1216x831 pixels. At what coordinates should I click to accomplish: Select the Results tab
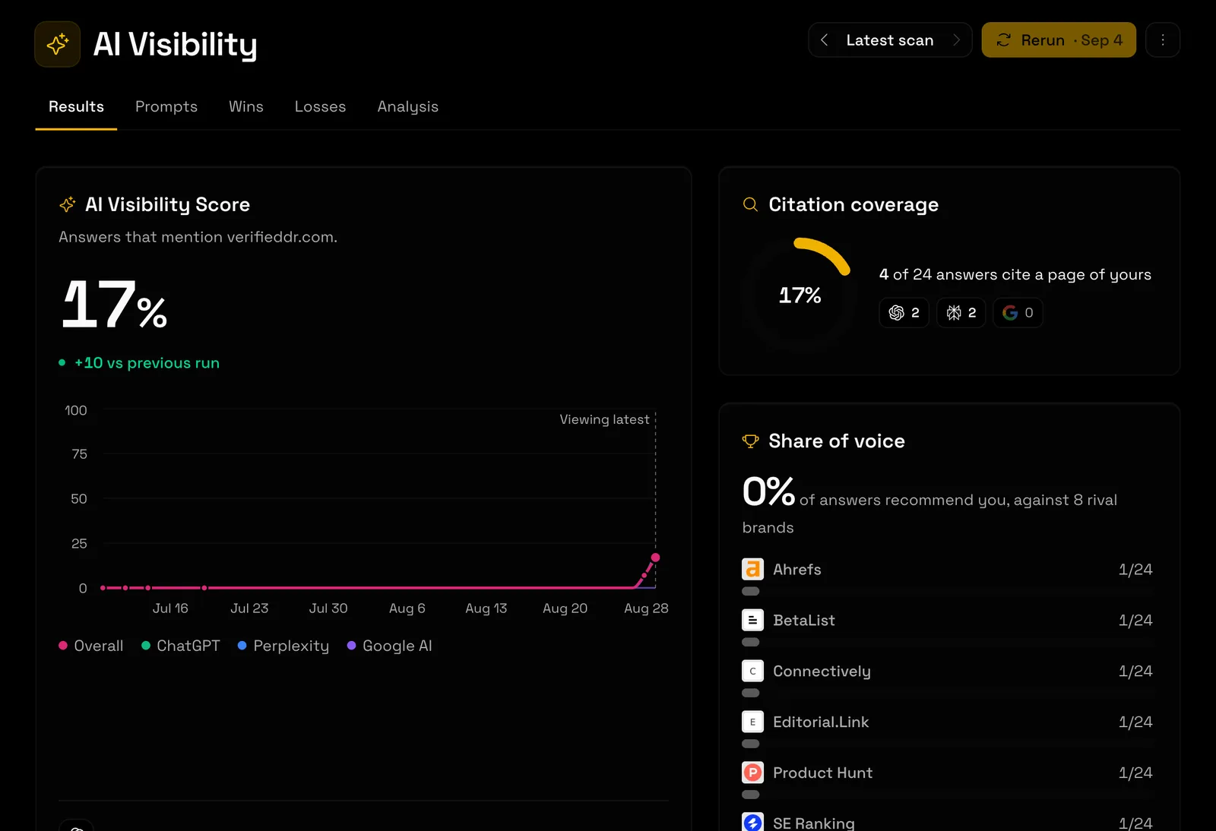point(76,106)
